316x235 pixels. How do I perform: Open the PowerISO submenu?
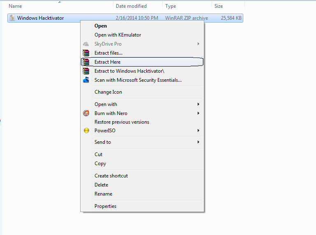142,130
